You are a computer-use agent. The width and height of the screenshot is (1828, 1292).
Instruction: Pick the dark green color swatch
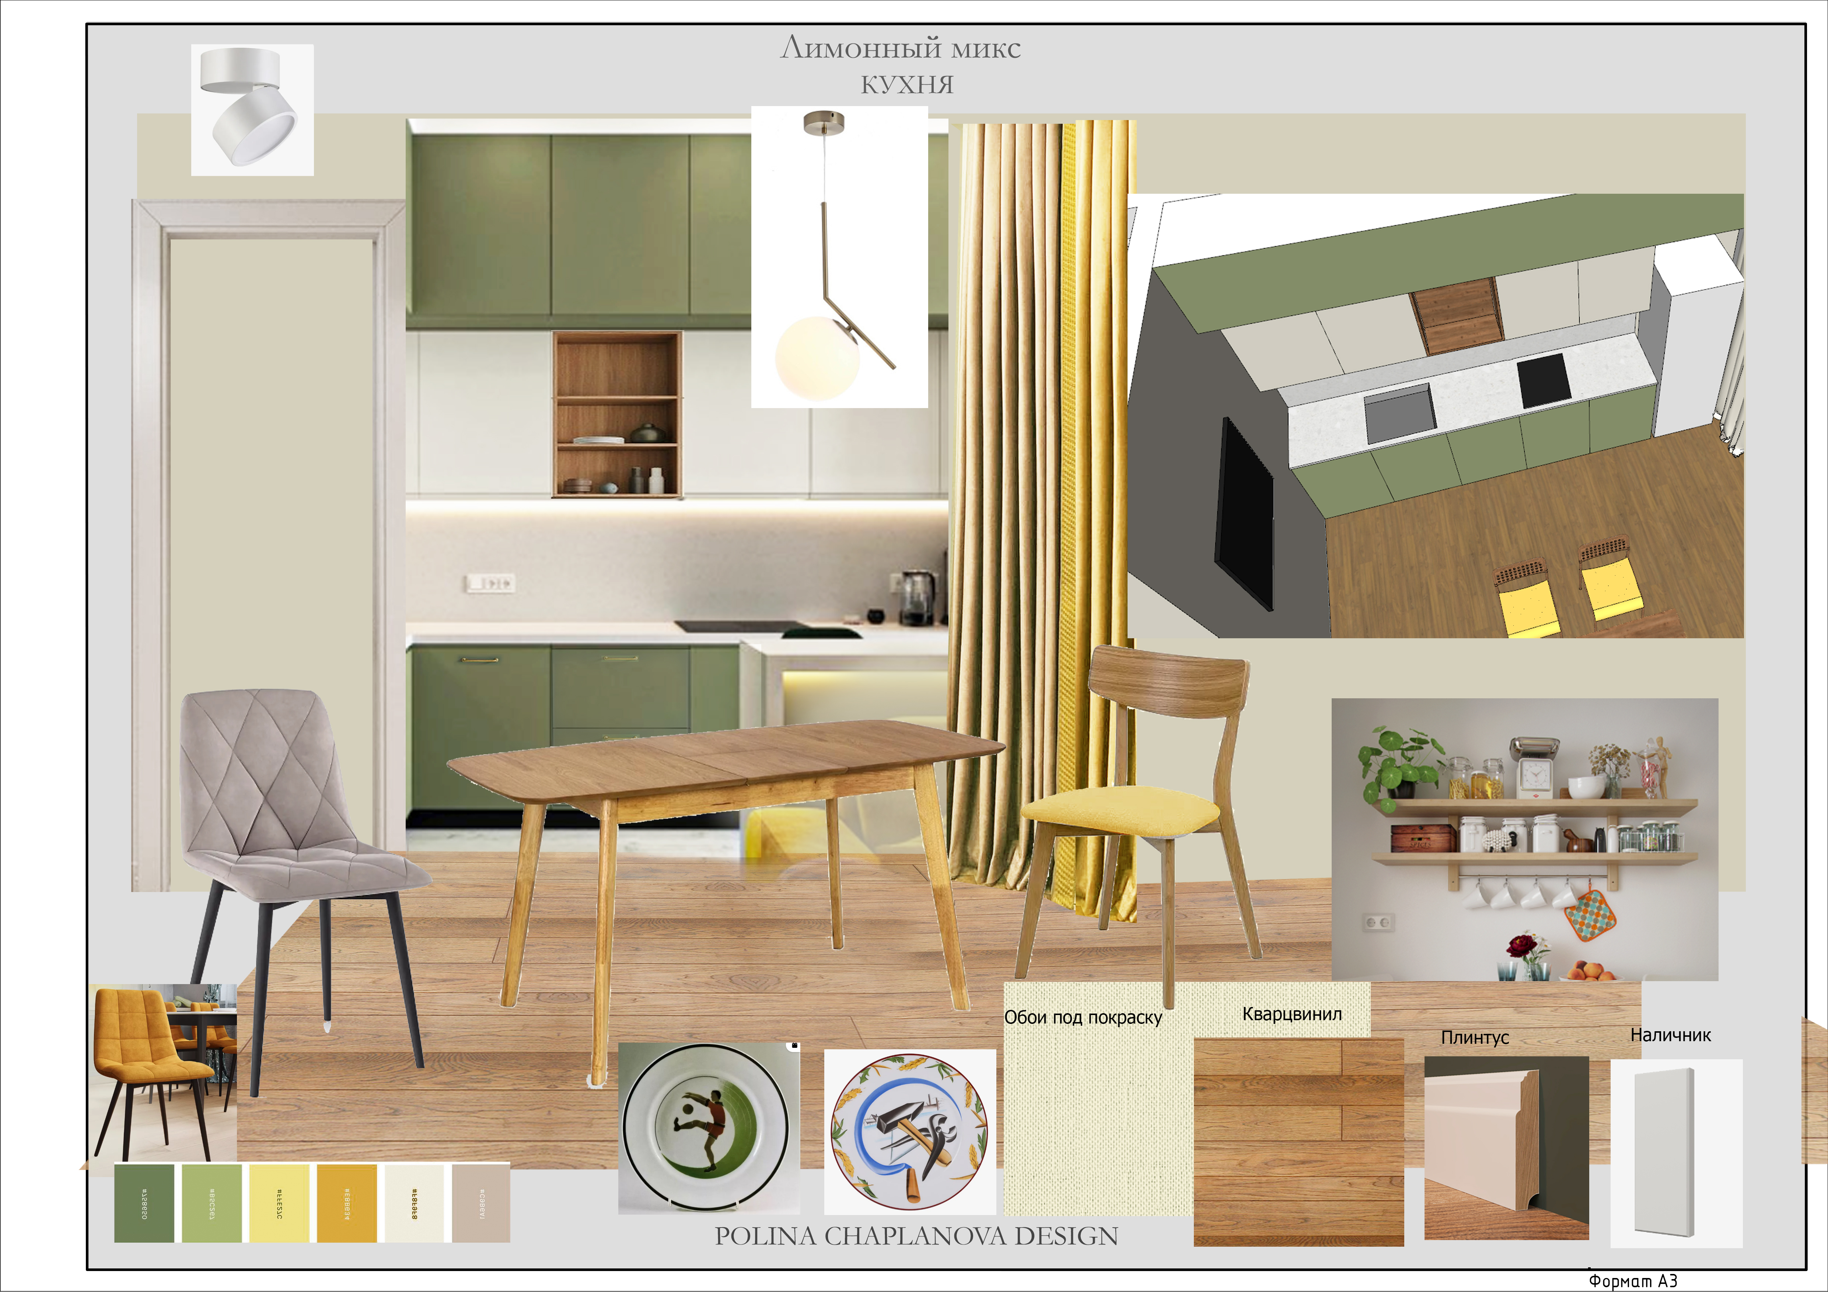coord(144,1203)
